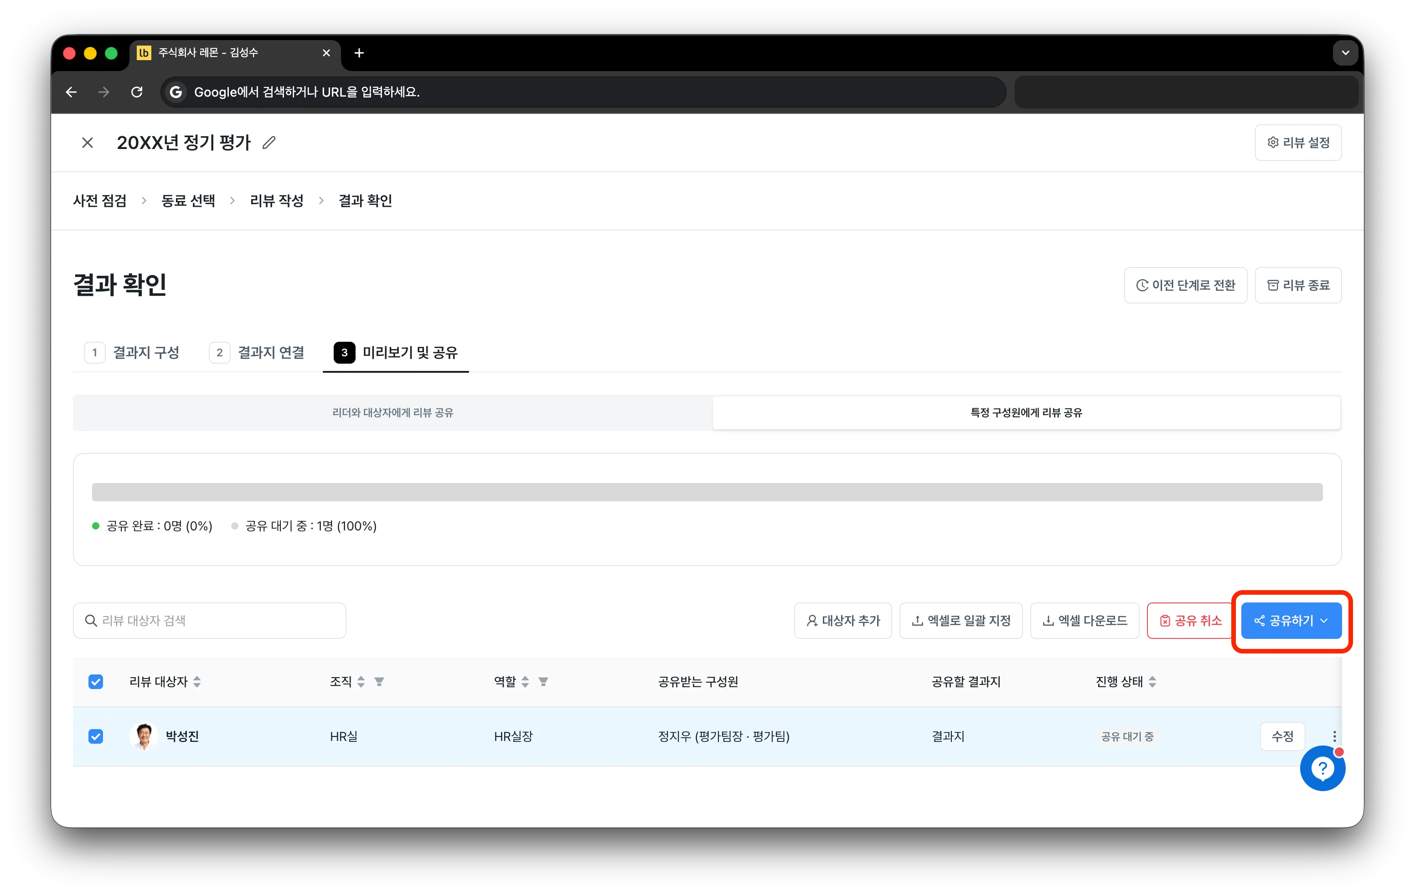Sort by 진행 상태 column

tap(1152, 682)
